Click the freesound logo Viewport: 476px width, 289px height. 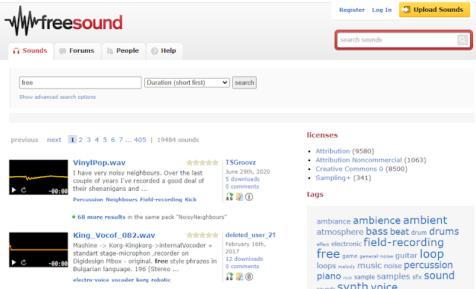(64, 22)
